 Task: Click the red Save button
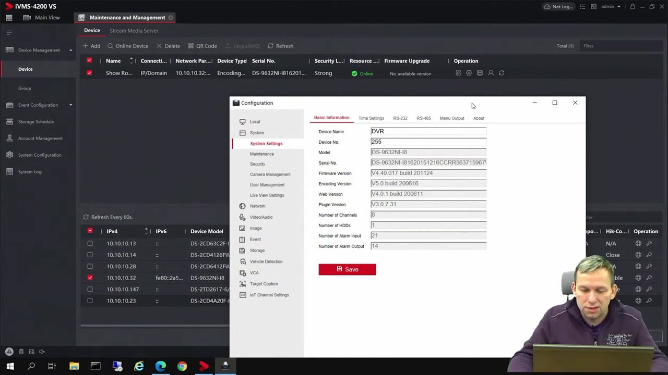pos(347,269)
